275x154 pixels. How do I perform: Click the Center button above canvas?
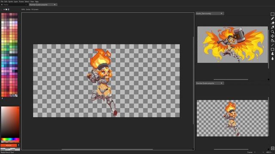pos(28,9)
